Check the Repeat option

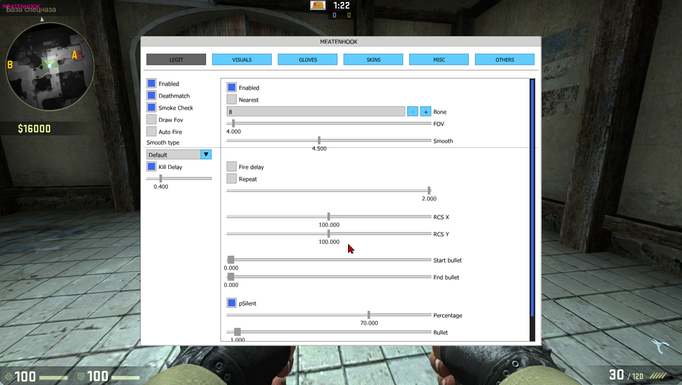tap(232, 178)
